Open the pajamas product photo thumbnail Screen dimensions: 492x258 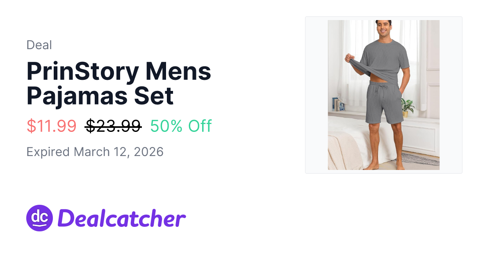pyautogui.click(x=384, y=95)
